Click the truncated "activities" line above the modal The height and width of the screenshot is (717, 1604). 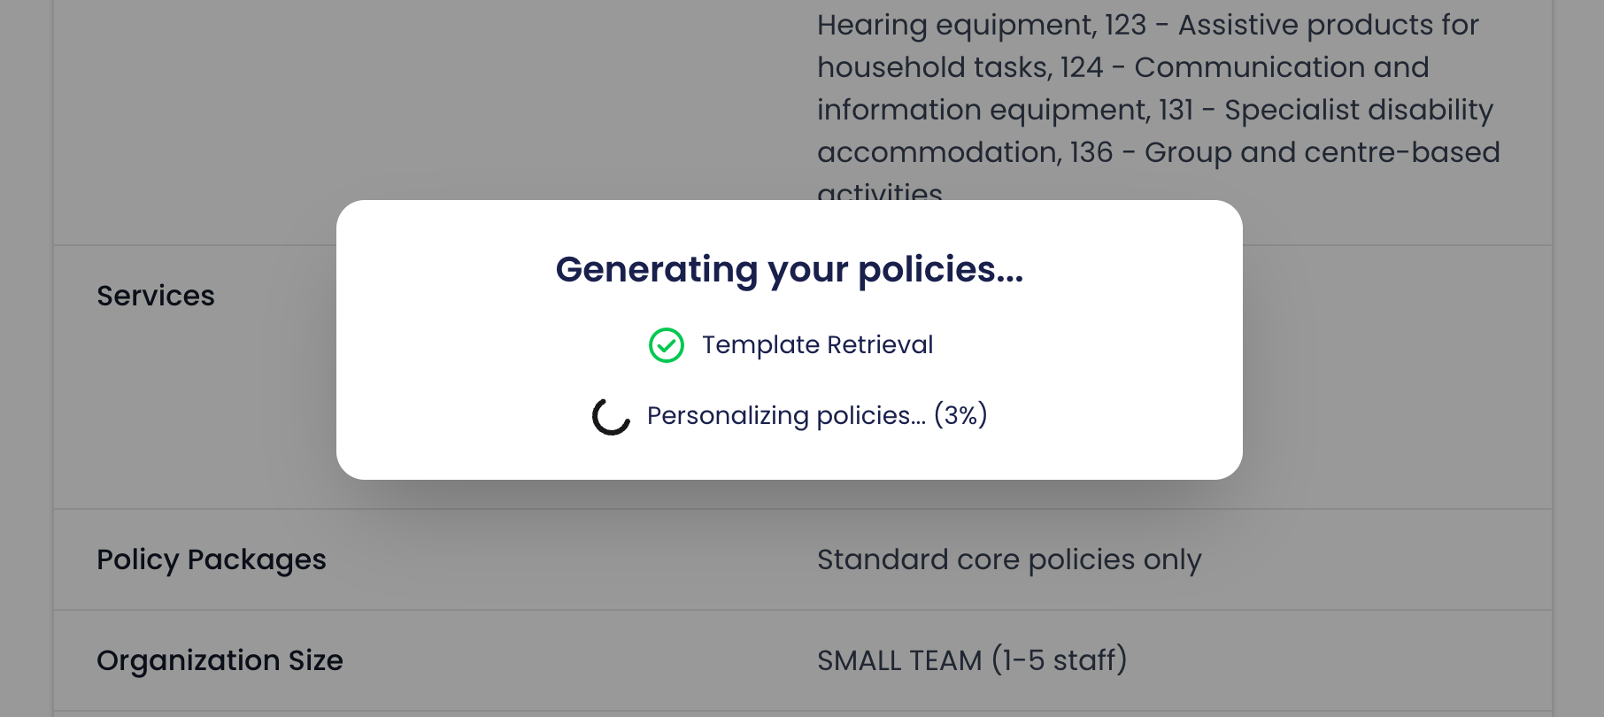click(x=880, y=189)
